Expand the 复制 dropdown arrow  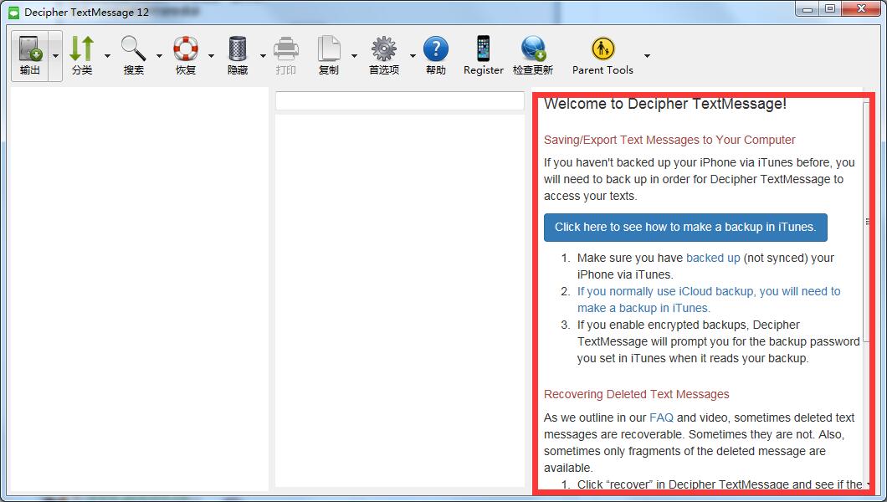[x=354, y=56]
